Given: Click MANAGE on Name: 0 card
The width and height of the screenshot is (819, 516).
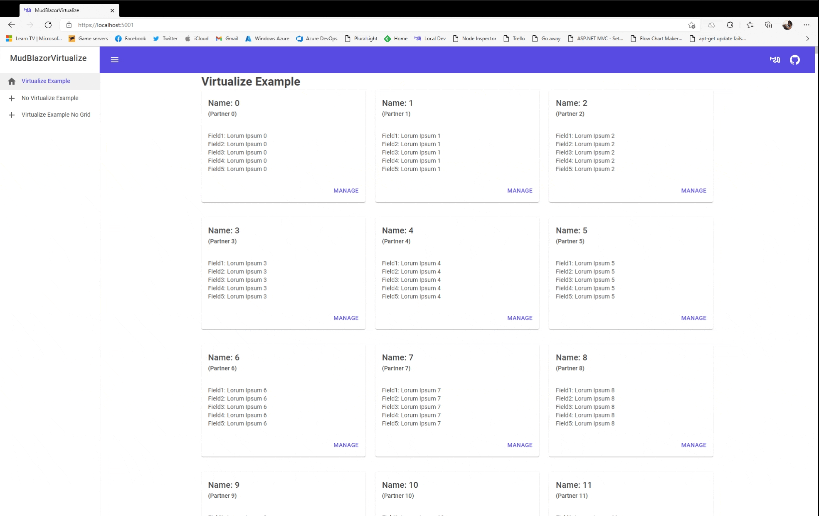Looking at the screenshot, I should pyautogui.click(x=345, y=191).
